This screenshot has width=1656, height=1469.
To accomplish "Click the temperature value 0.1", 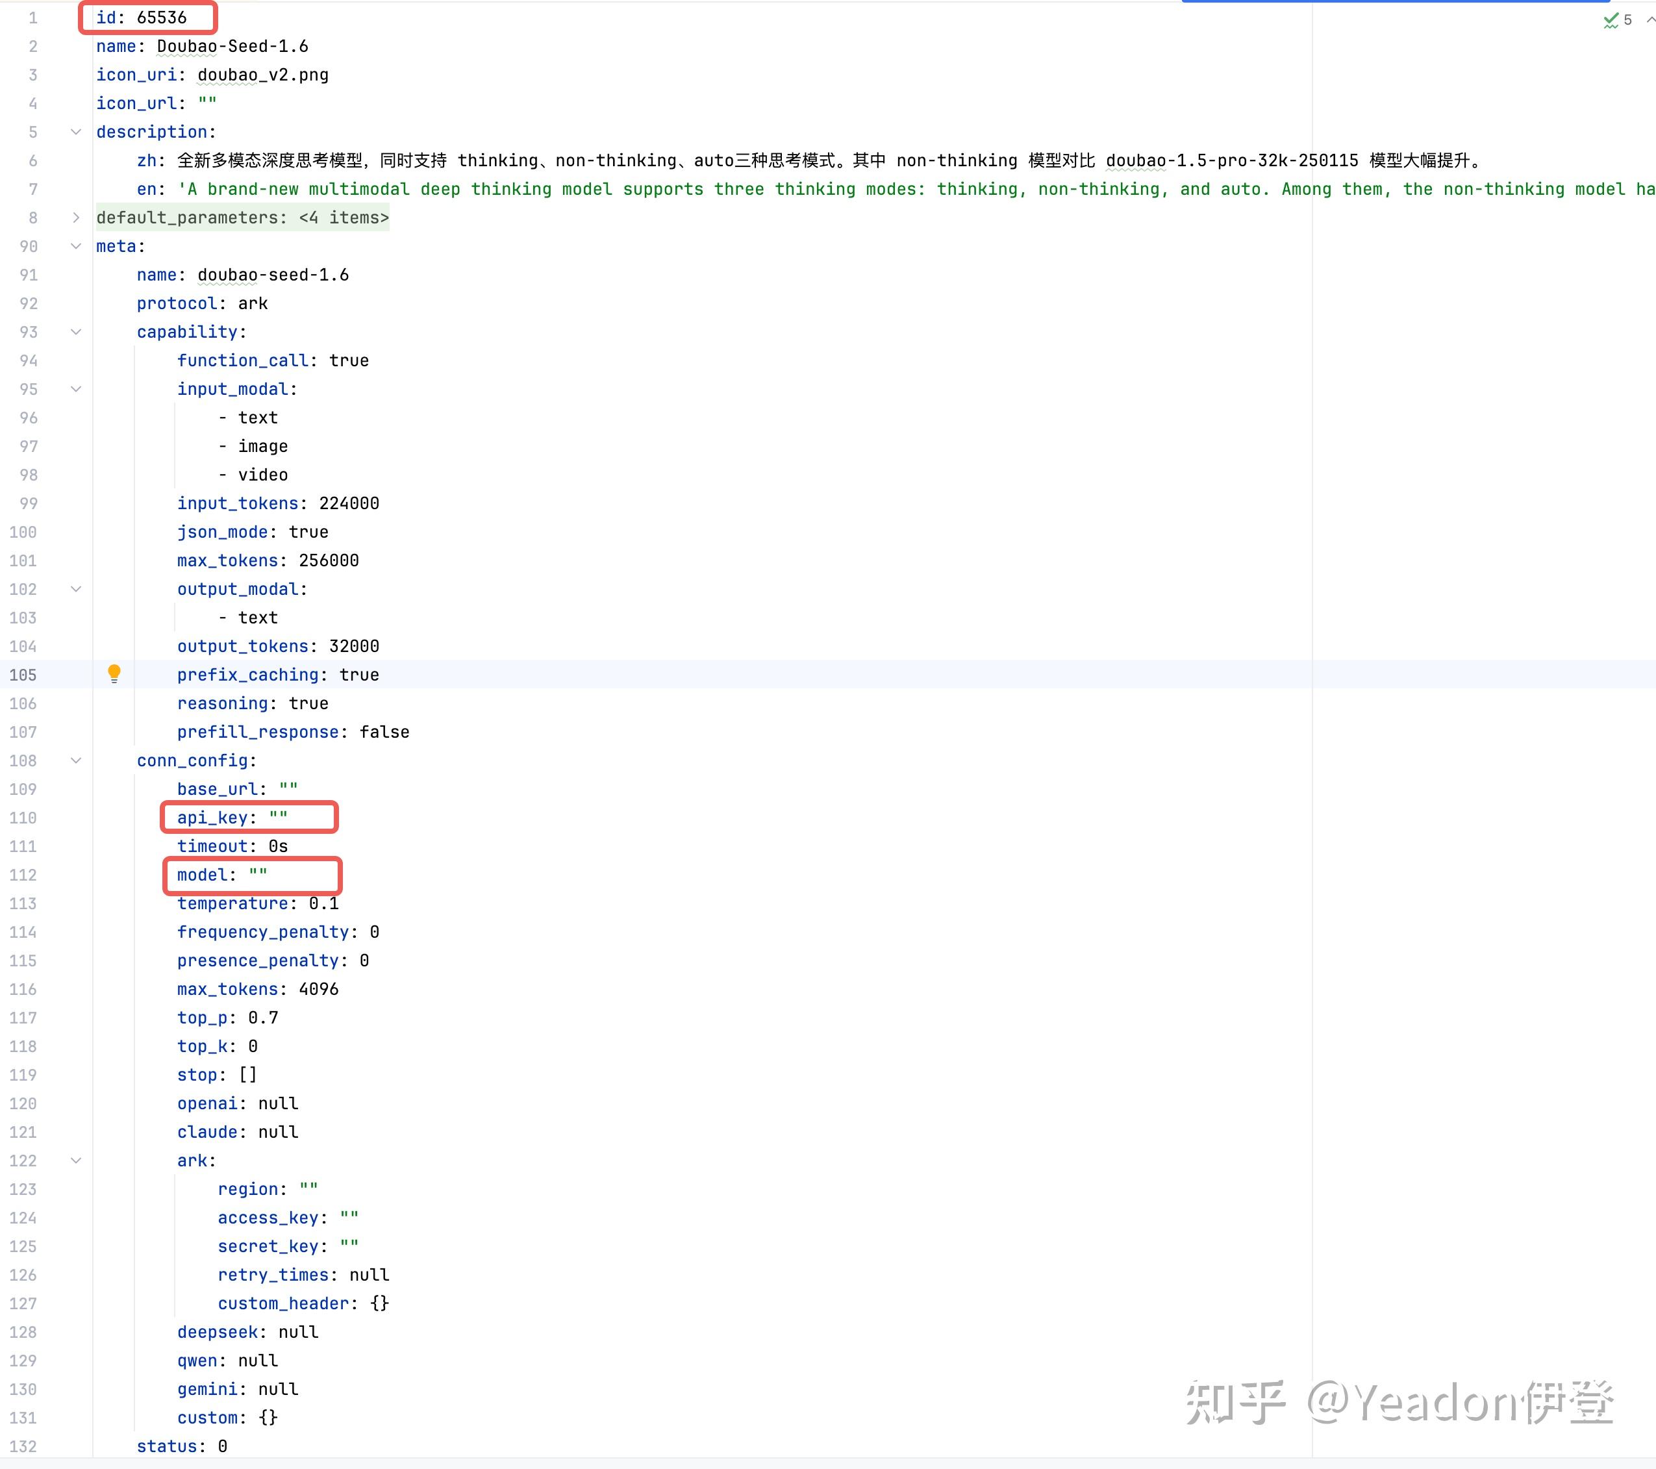I will 323,903.
